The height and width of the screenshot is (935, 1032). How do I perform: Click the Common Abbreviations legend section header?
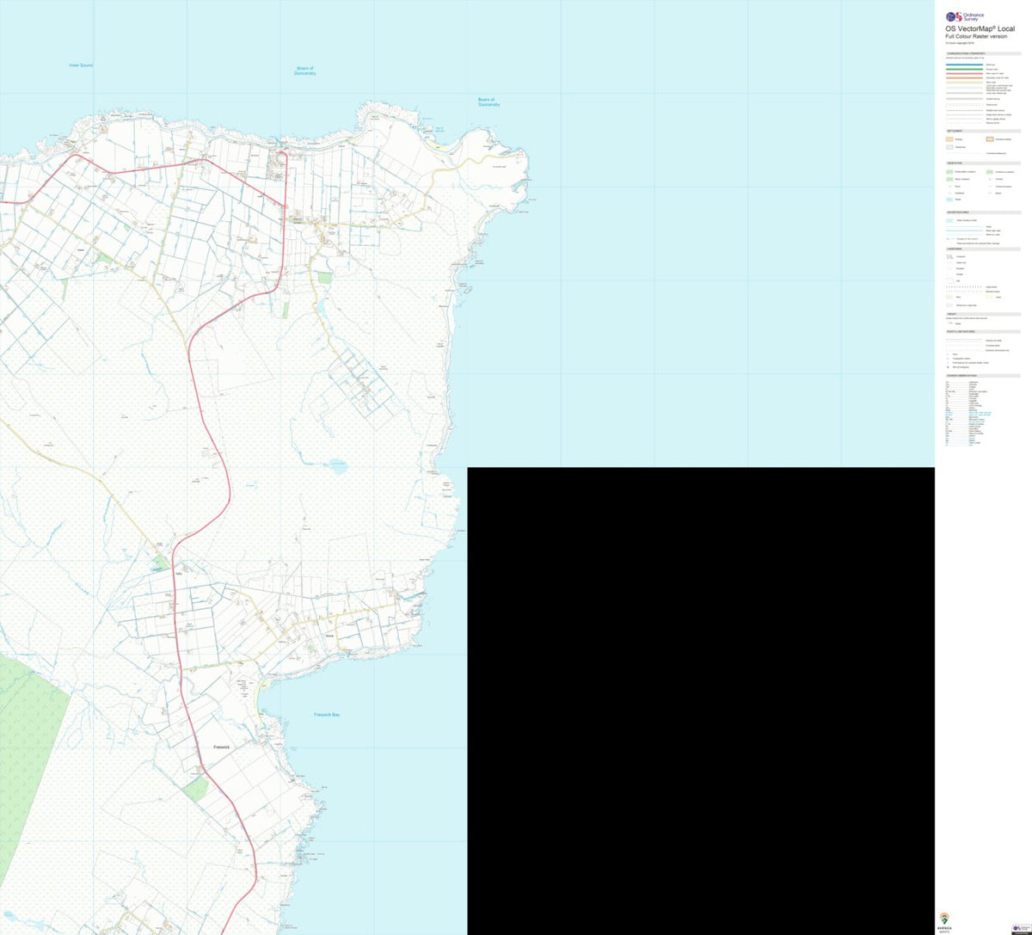point(982,376)
